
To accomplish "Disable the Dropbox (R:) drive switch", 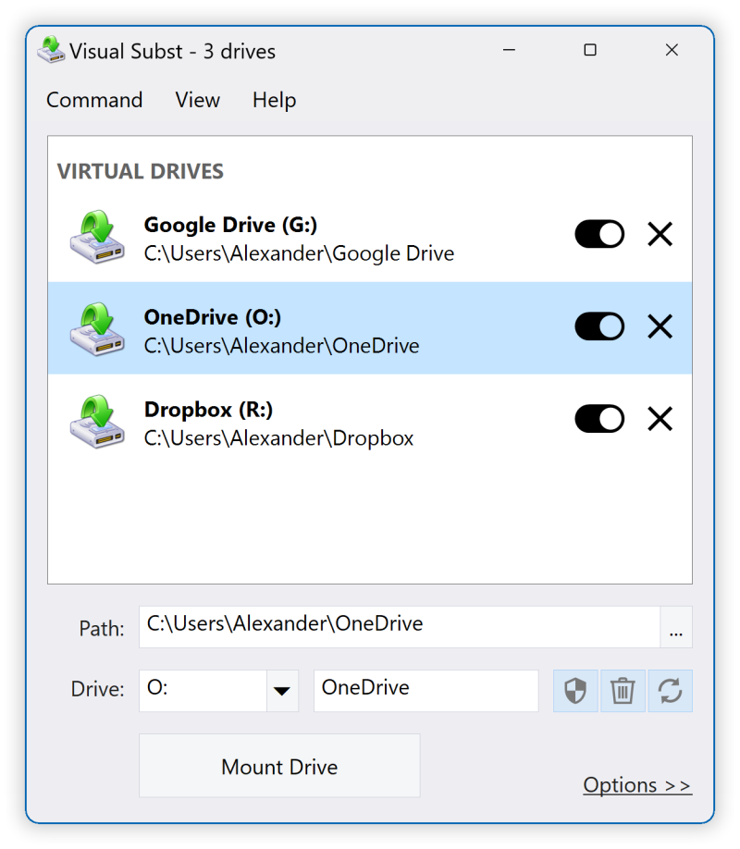I will click(599, 419).
